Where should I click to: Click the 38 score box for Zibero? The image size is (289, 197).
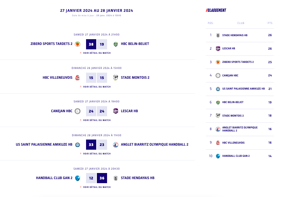[91, 44]
